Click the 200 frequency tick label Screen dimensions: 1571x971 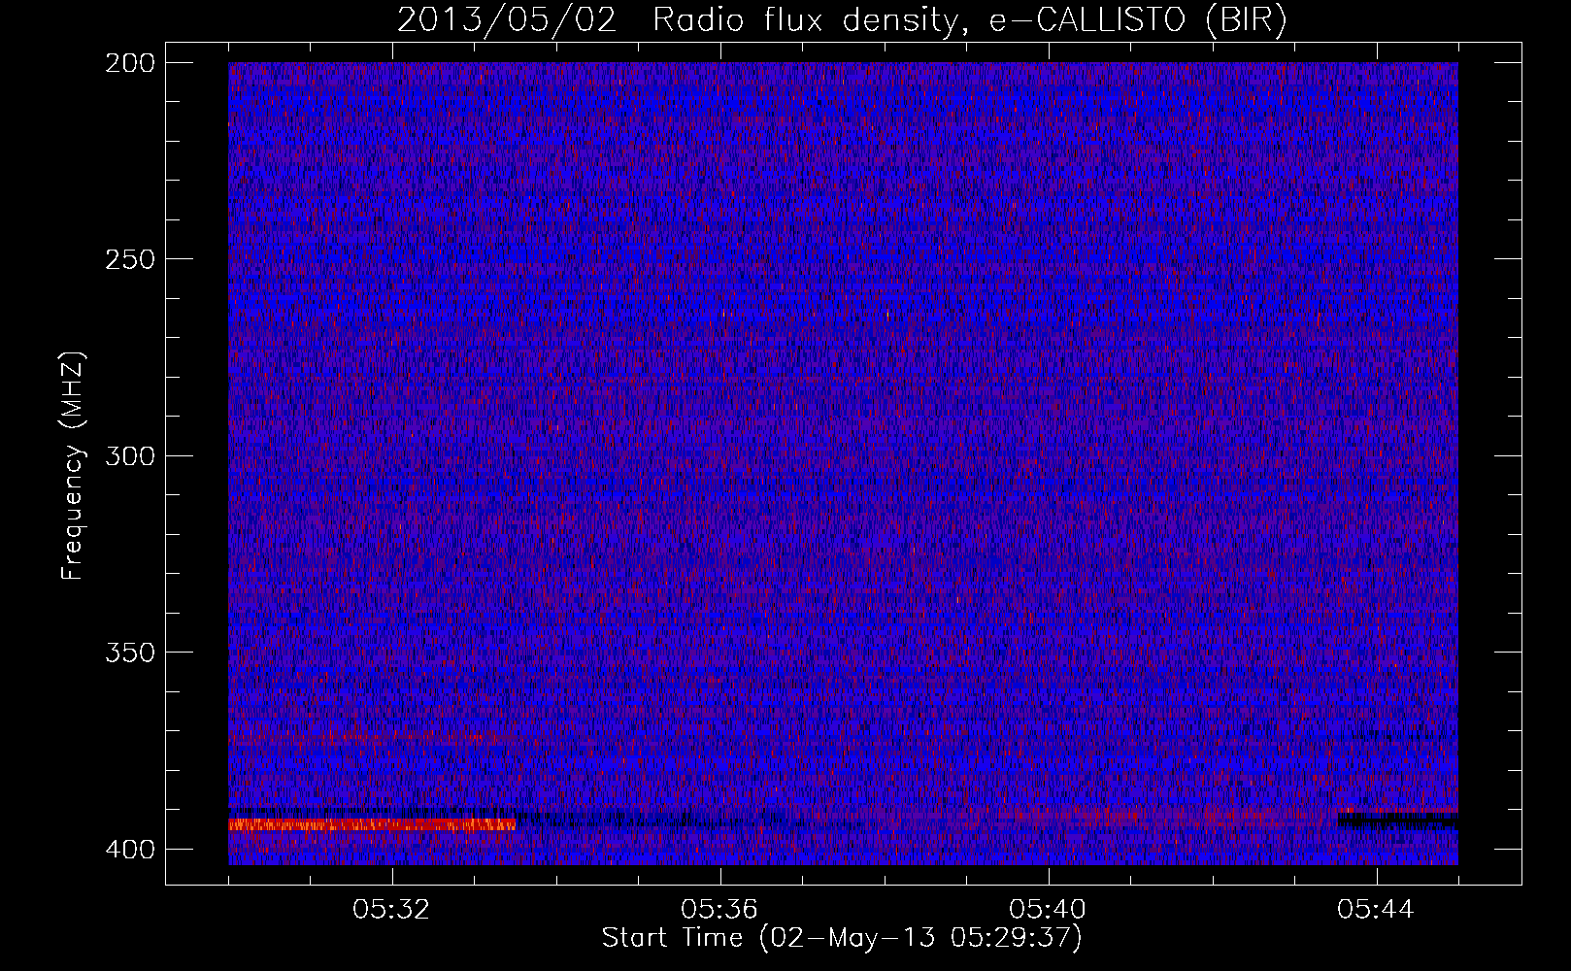click(x=129, y=63)
